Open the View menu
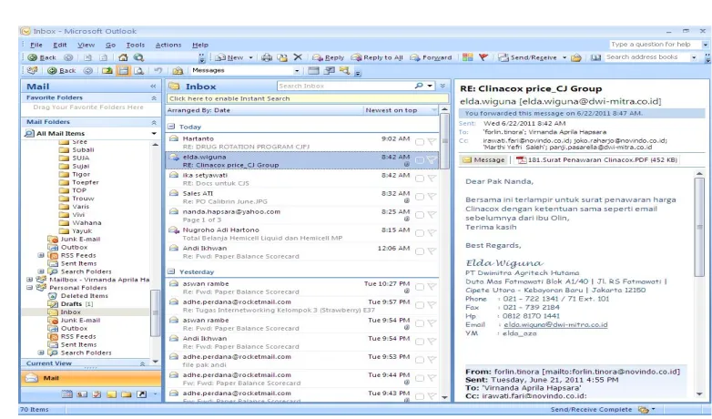Image resolution: width=712 pixels, height=419 pixels. 86,45
